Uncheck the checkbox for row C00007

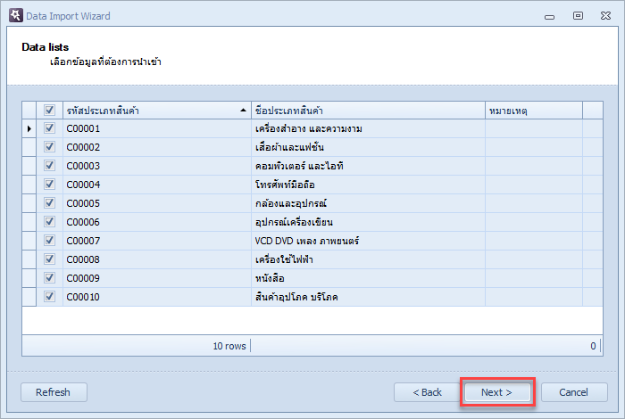(x=49, y=241)
